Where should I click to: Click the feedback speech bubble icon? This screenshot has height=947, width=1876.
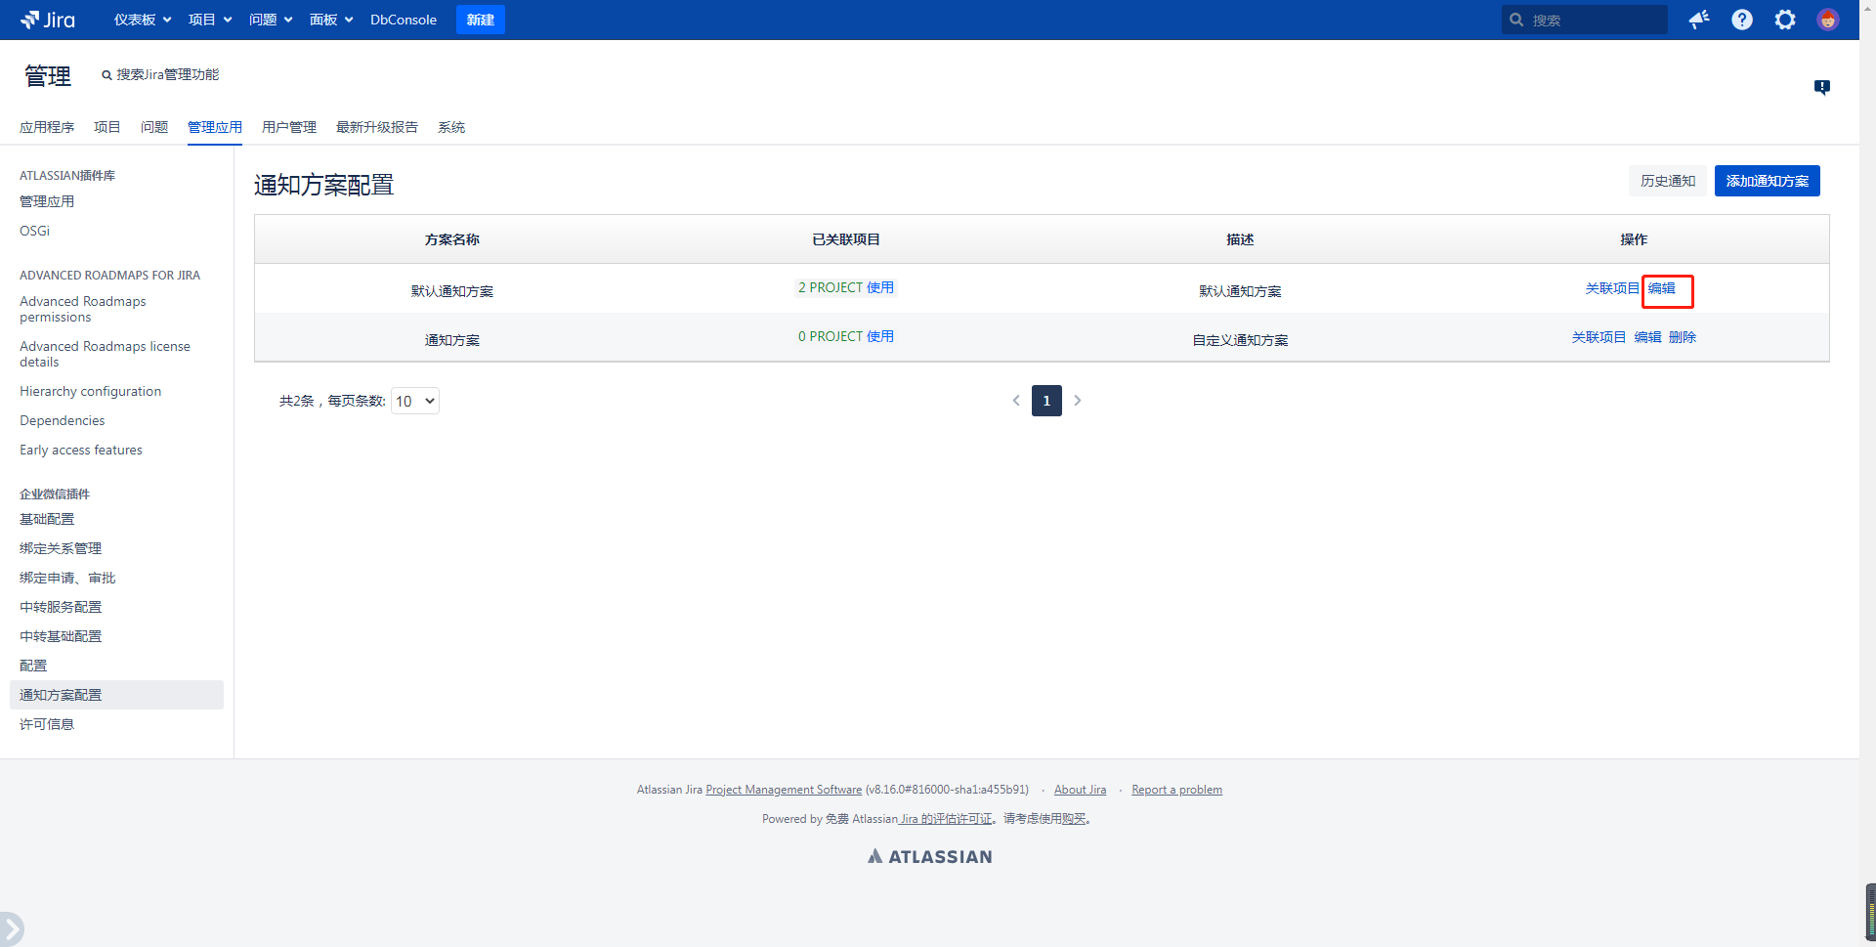click(1822, 87)
